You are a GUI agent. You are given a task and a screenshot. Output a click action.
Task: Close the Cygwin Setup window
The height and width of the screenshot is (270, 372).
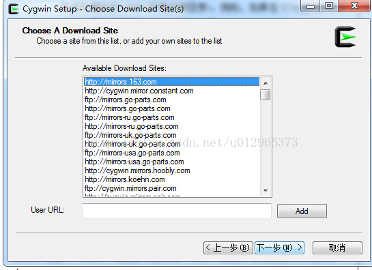coord(354,5)
